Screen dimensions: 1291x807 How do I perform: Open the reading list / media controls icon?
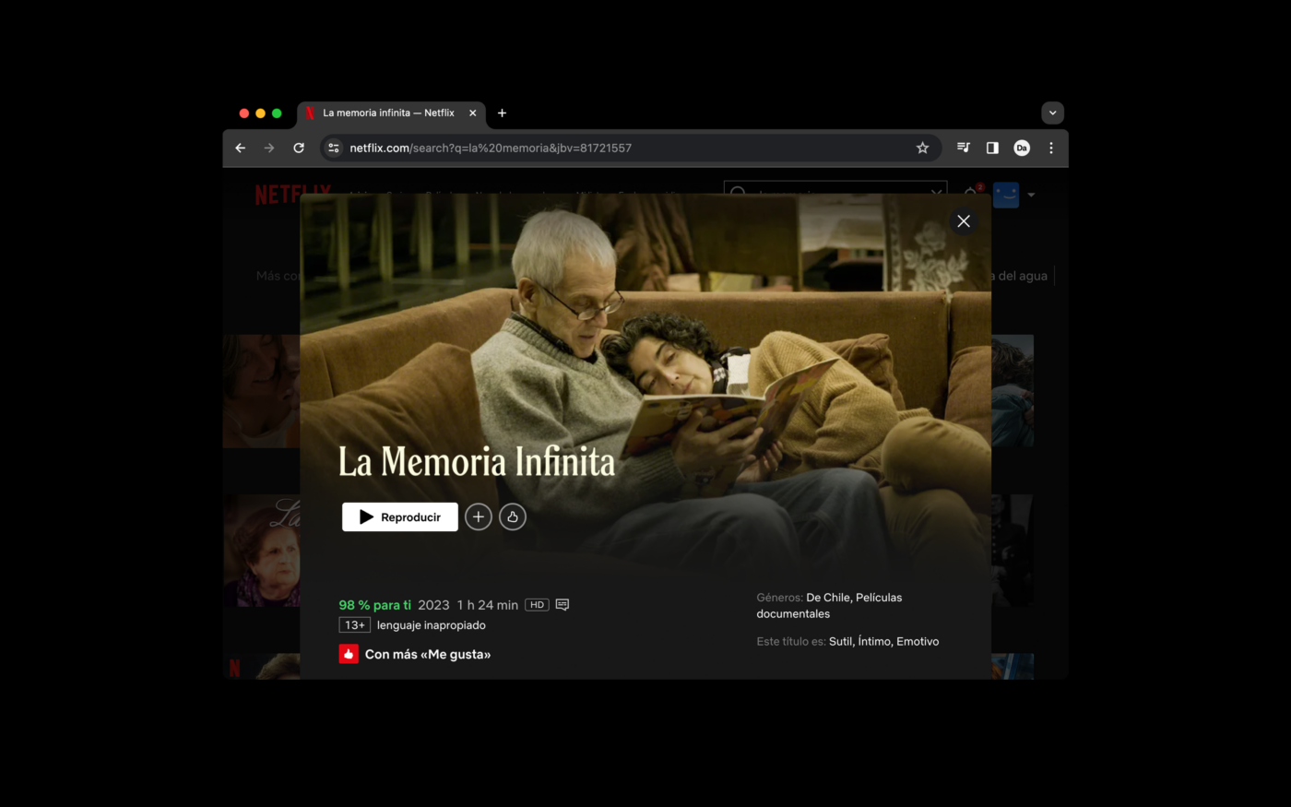click(x=962, y=148)
